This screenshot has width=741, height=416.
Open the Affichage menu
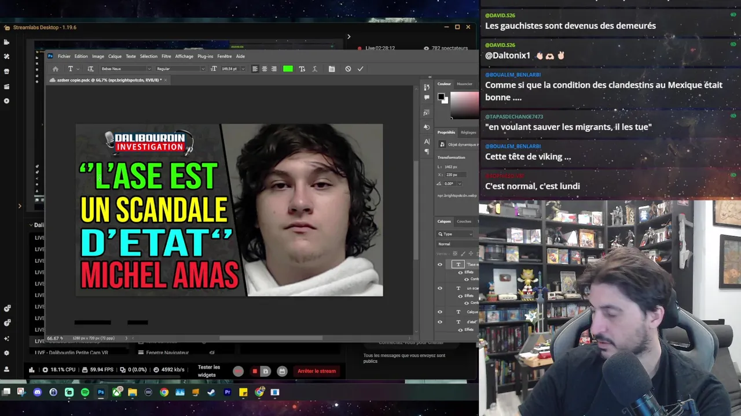click(184, 56)
